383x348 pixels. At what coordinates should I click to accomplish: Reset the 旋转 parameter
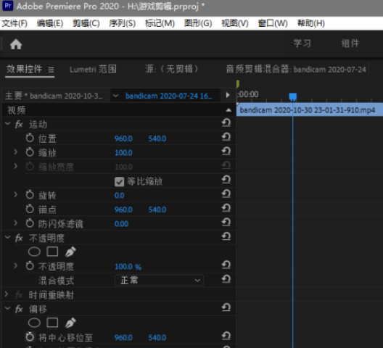coord(226,194)
